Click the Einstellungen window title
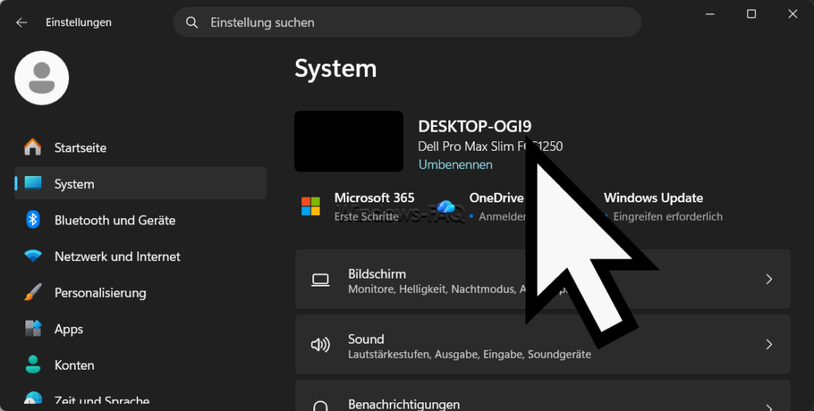The width and height of the screenshot is (814, 411). pyautogui.click(x=79, y=22)
